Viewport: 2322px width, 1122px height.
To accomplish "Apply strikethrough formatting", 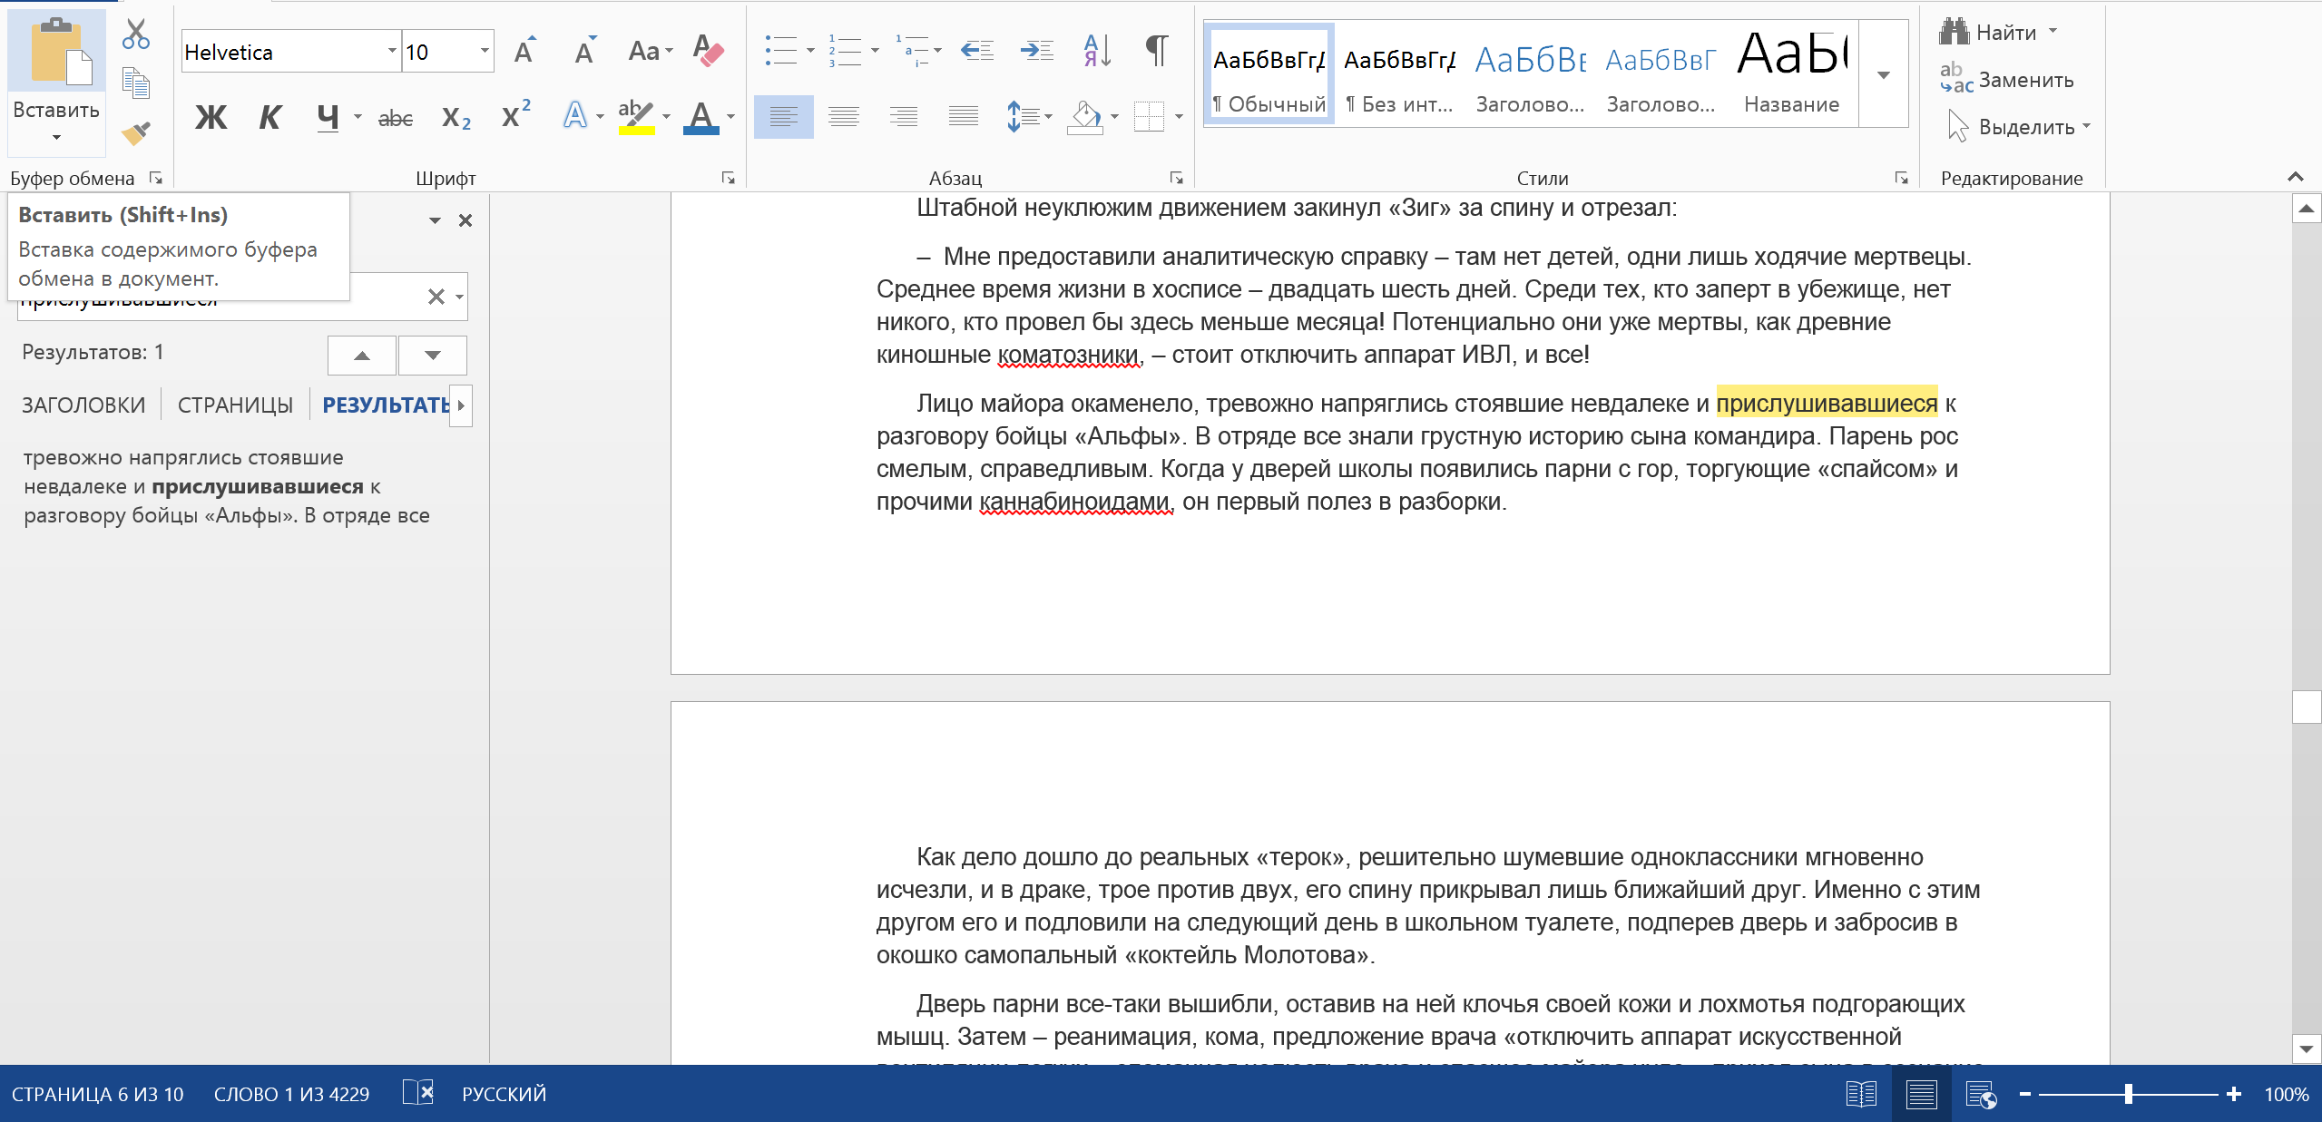I will 396,117.
